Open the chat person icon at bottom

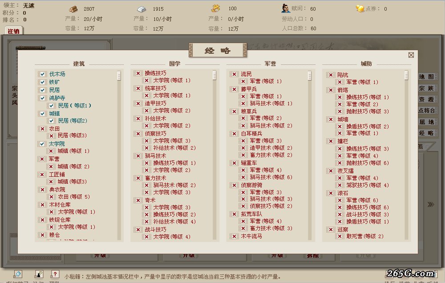pos(39,274)
